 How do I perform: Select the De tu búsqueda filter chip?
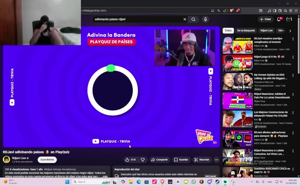point(246,30)
